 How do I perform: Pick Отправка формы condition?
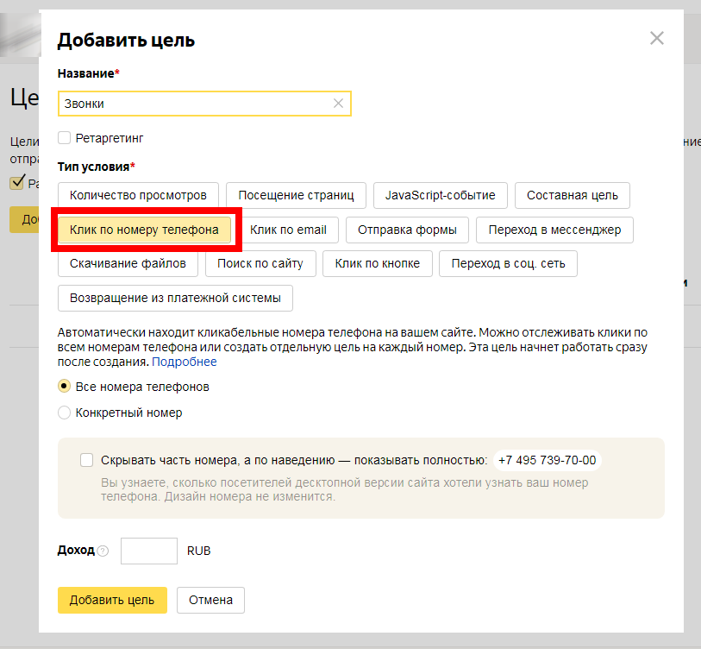pos(407,230)
